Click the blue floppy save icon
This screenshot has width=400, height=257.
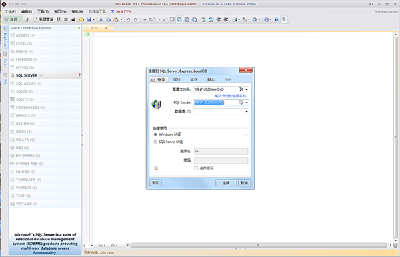pos(89,19)
